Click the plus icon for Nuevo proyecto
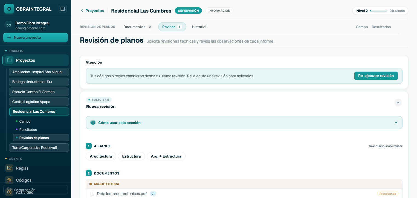The height and width of the screenshot is (198, 417). [x=9, y=37]
